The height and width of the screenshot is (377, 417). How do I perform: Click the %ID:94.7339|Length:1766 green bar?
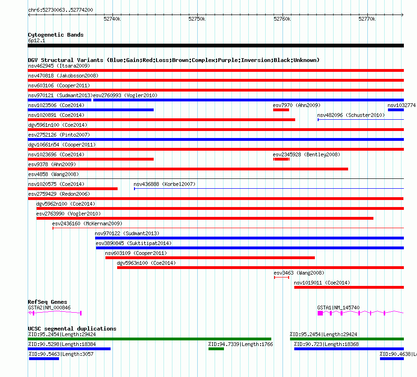pyautogui.click(x=216, y=349)
